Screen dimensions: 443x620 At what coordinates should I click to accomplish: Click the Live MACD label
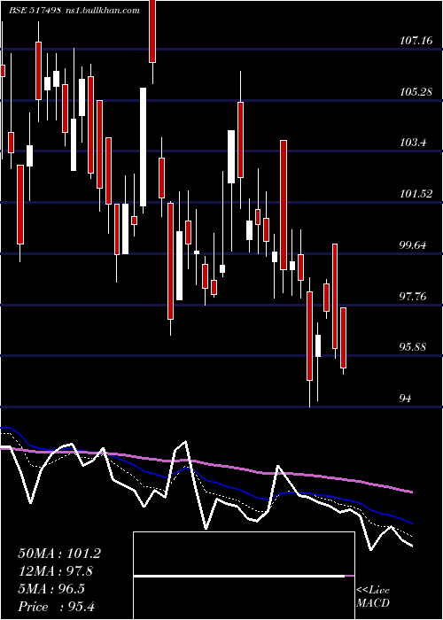coord(373,597)
